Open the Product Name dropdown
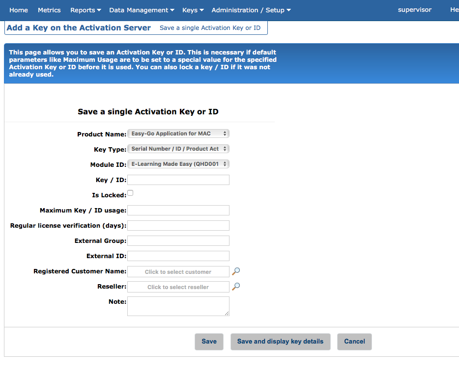The image size is (459, 372). click(x=178, y=133)
